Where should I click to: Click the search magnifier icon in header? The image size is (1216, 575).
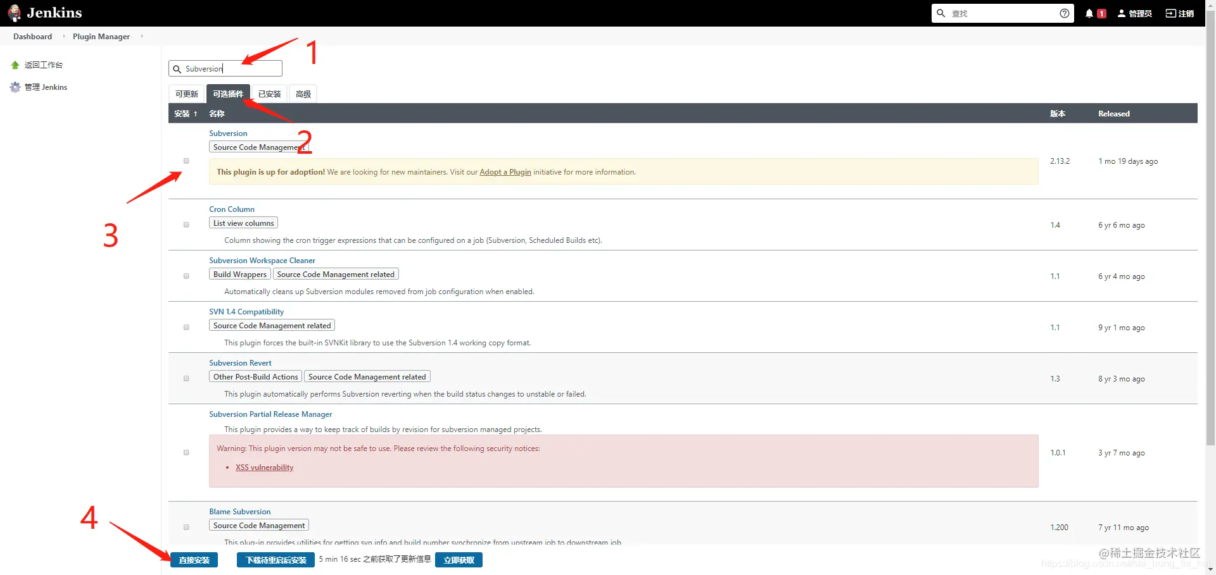tap(941, 13)
